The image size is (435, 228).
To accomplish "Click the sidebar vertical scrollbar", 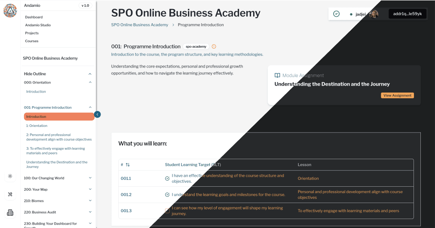I will [x=96, y=55].
